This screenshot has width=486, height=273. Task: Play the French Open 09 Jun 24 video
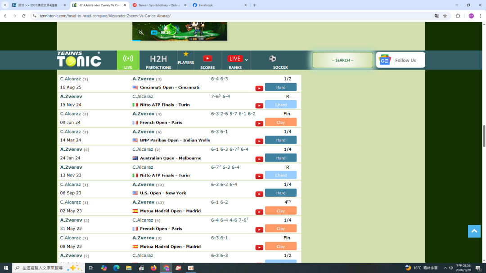click(259, 123)
